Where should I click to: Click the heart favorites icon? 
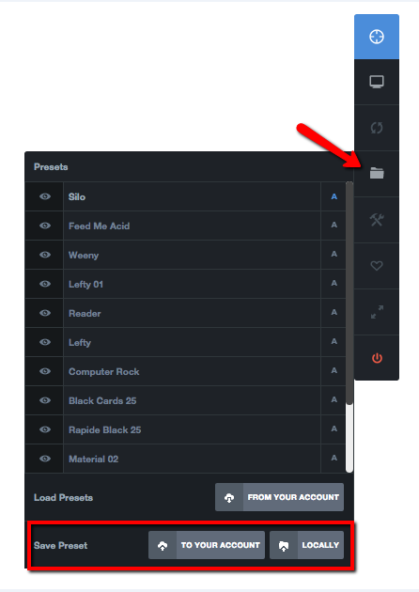coord(377,266)
